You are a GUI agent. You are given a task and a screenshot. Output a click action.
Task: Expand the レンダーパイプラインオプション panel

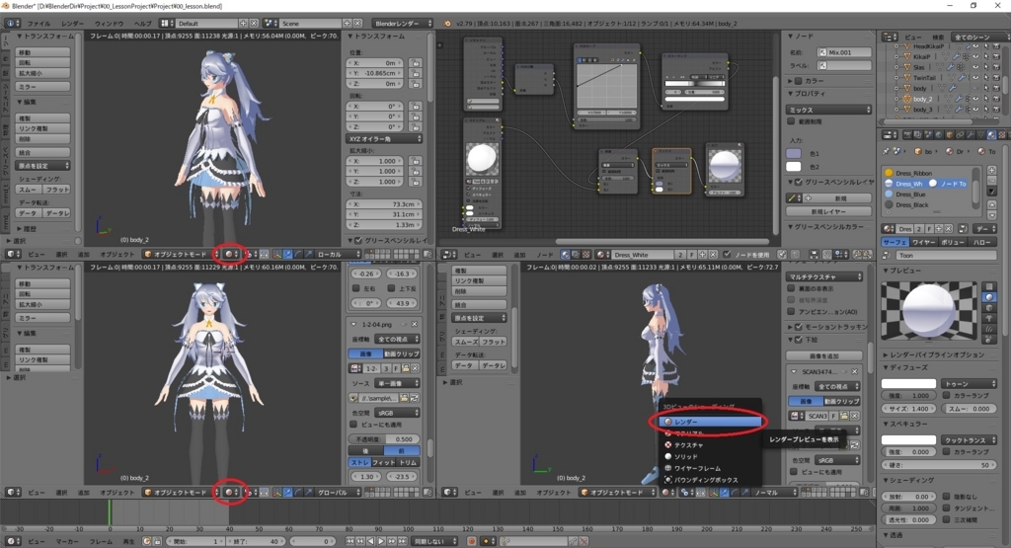934,354
